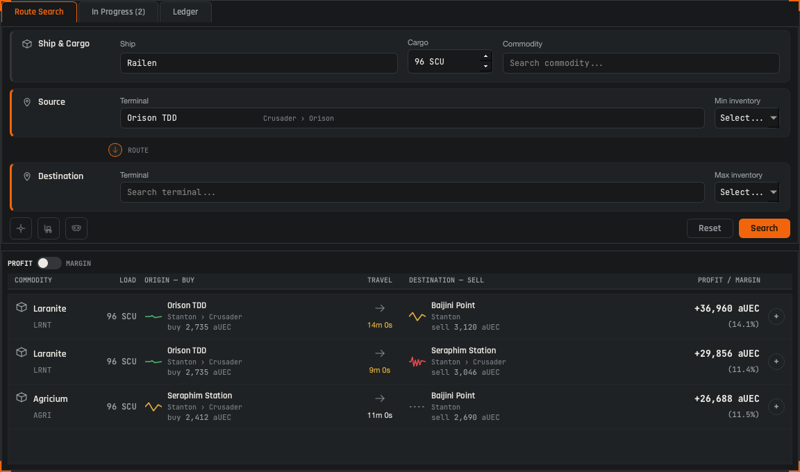Click the mask-shaped icon button

point(76,228)
